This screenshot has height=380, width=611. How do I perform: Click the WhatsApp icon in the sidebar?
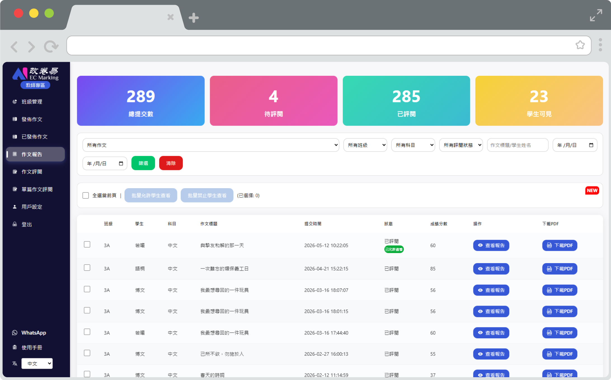coord(15,332)
